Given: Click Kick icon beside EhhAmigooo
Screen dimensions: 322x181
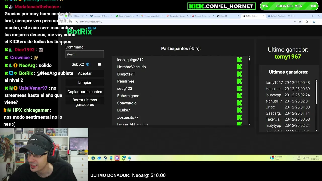Looking at the screenshot, I should pos(239,96).
